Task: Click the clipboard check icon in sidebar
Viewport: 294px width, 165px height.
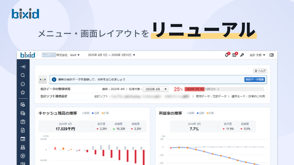Action: (x=23, y=122)
